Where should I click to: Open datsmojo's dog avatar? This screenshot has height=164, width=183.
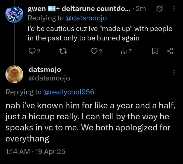13,74
